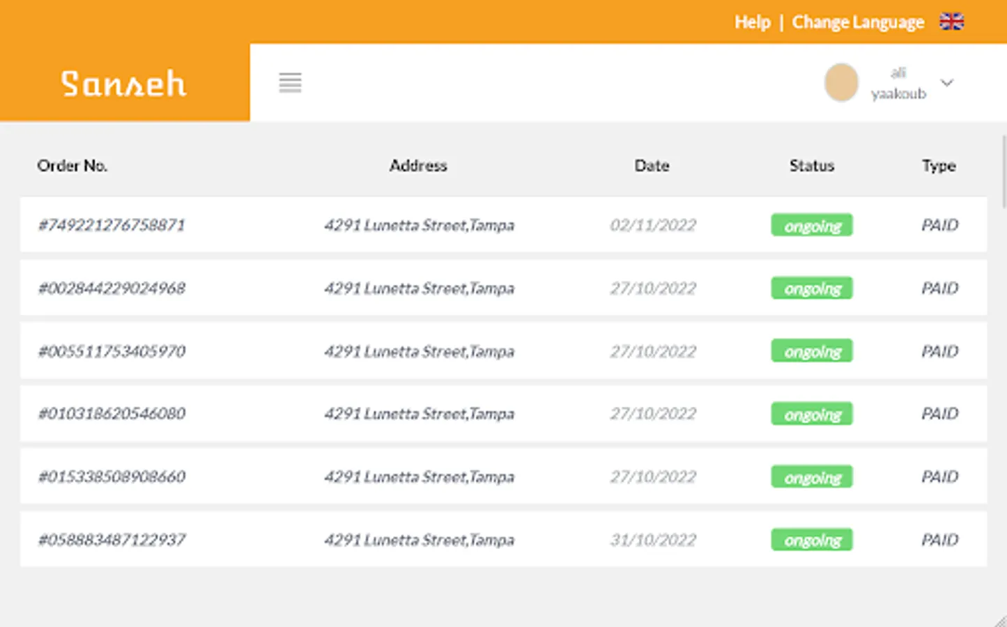Click the Order No. column header
This screenshot has height=627, width=1007.
click(x=72, y=166)
